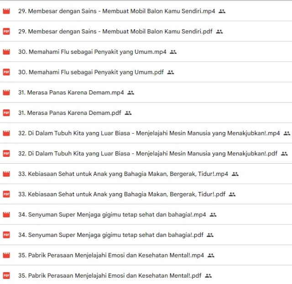Click shared icon beside 30. Memahami Flu pdf
Screen dimensions: 292x284
171,72
